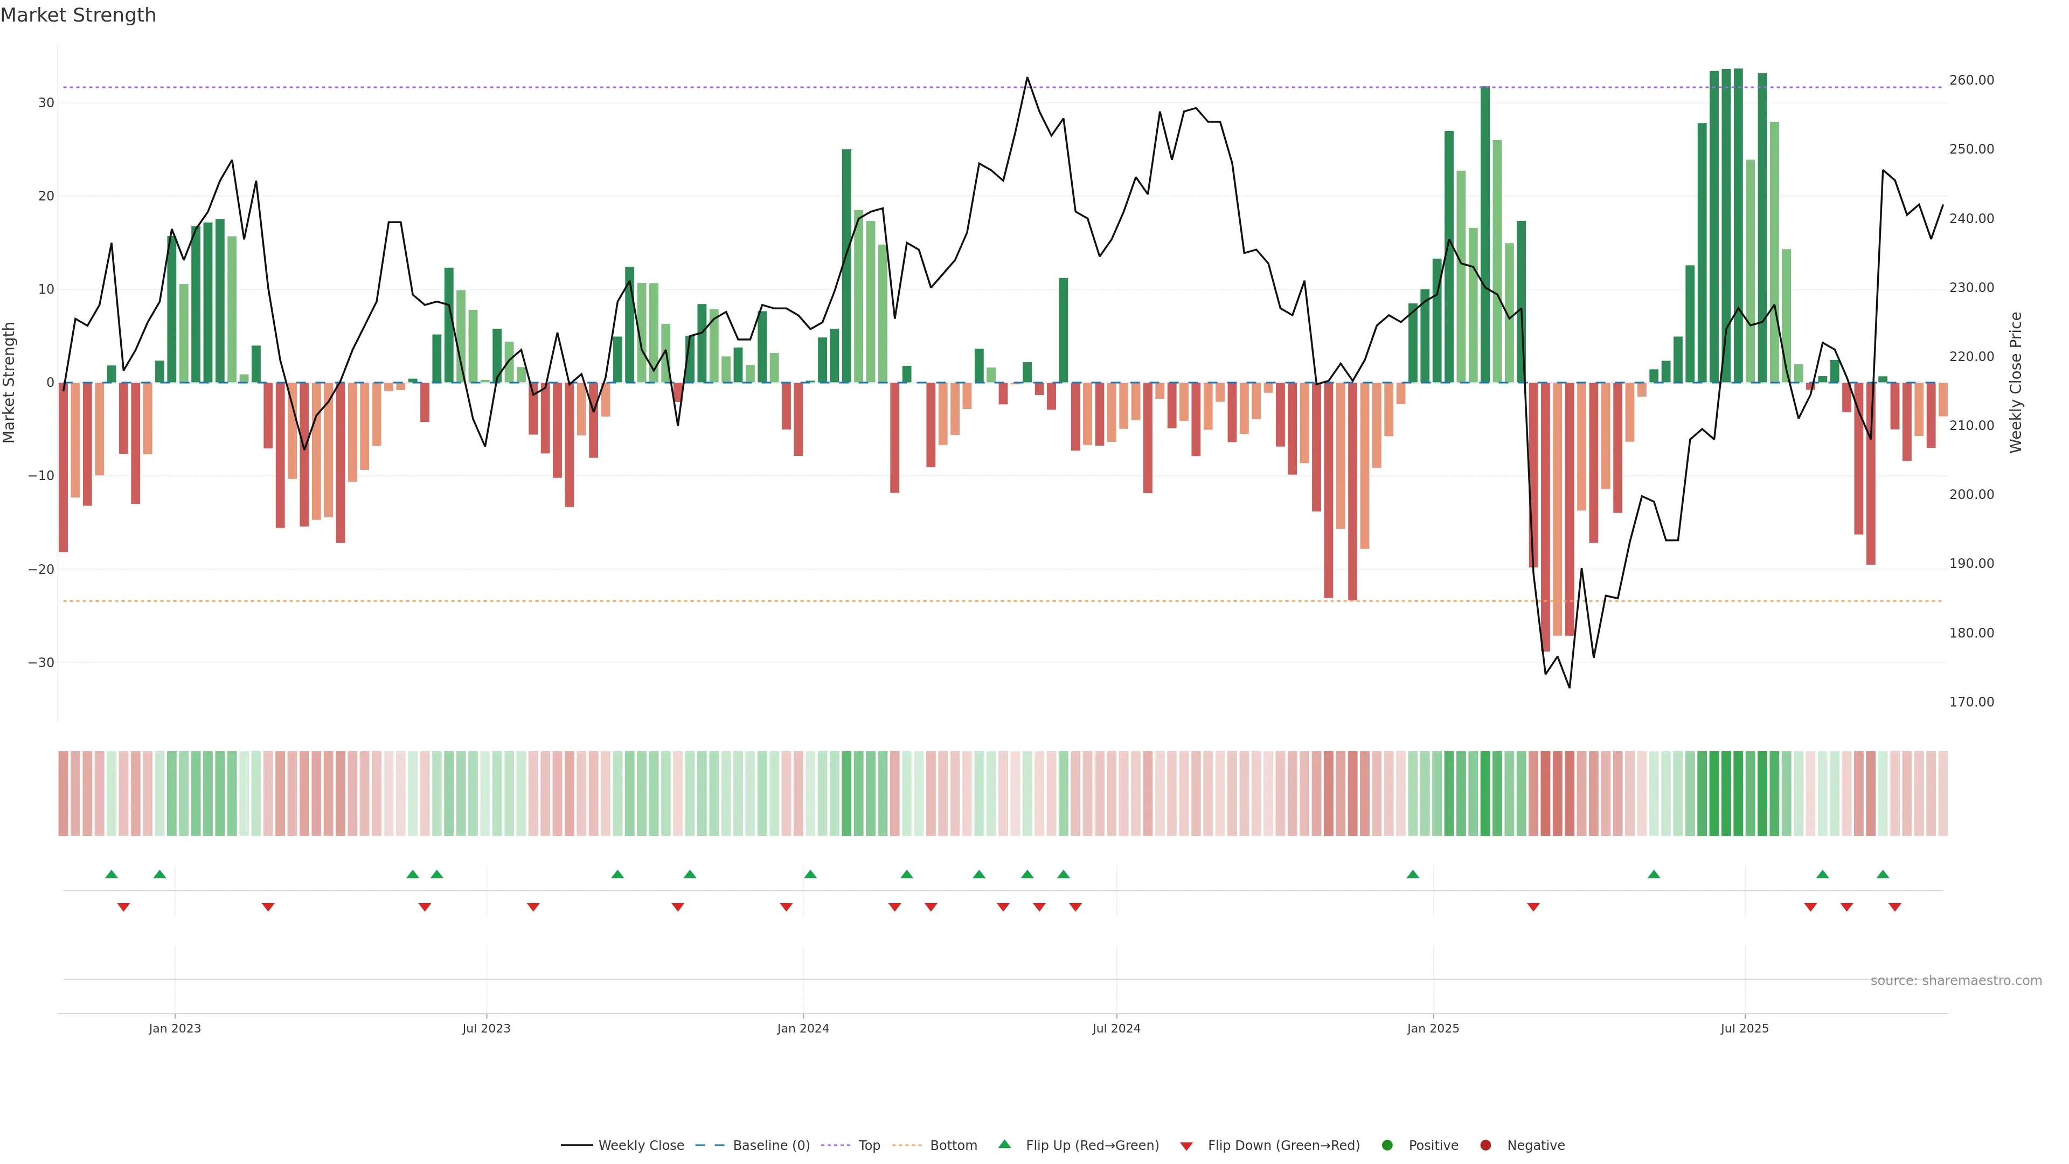Viewport: 2069px width, 1164px height.
Task: Click the last red flip-down marker
Action: tap(1895, 907)
